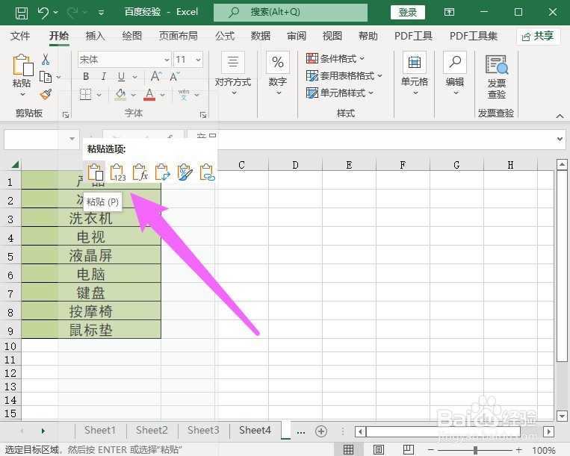
Task: Switch to the 数据 Data tab
Action: click(x=261, y=36)
